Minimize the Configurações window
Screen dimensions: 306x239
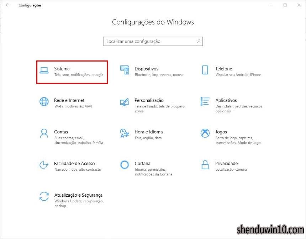(271, 5)
